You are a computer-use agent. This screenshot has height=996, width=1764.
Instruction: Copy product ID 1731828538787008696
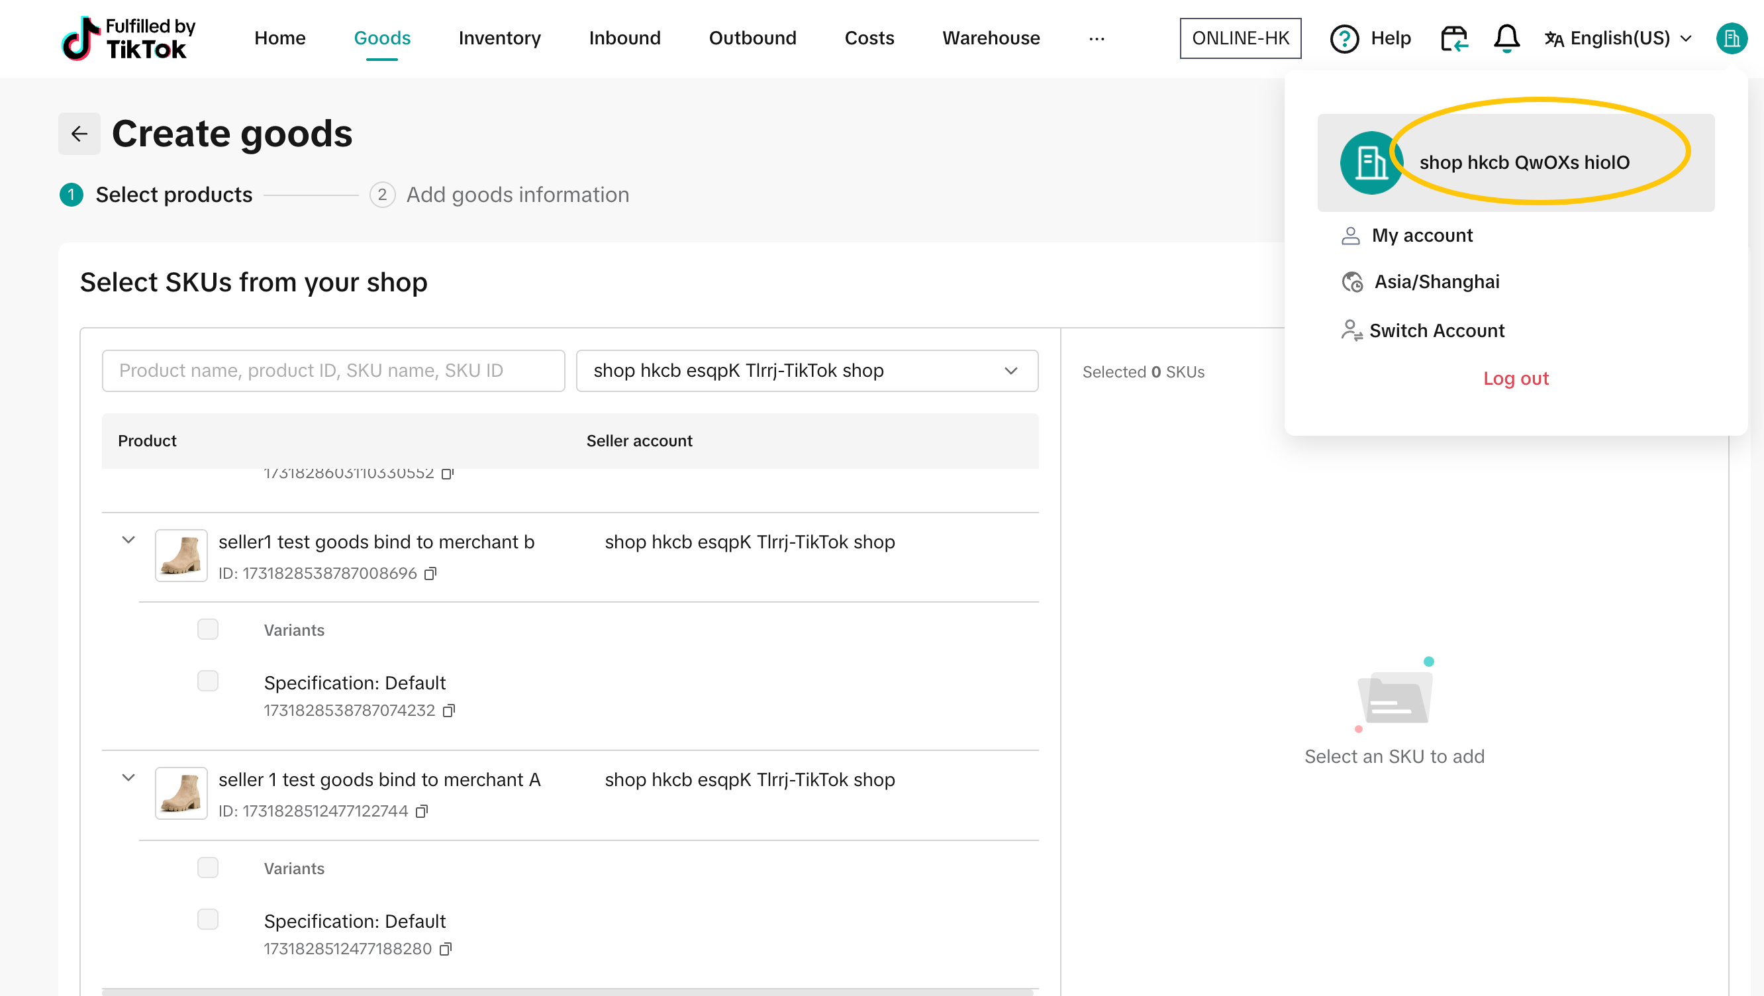[430, 573]
